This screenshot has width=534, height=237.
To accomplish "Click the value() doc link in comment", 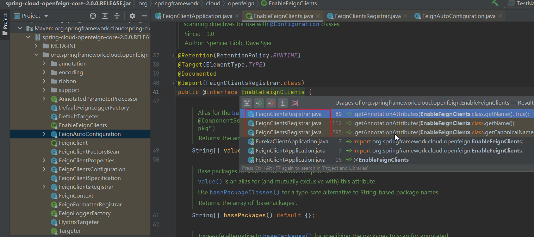I will pos(210,182).
